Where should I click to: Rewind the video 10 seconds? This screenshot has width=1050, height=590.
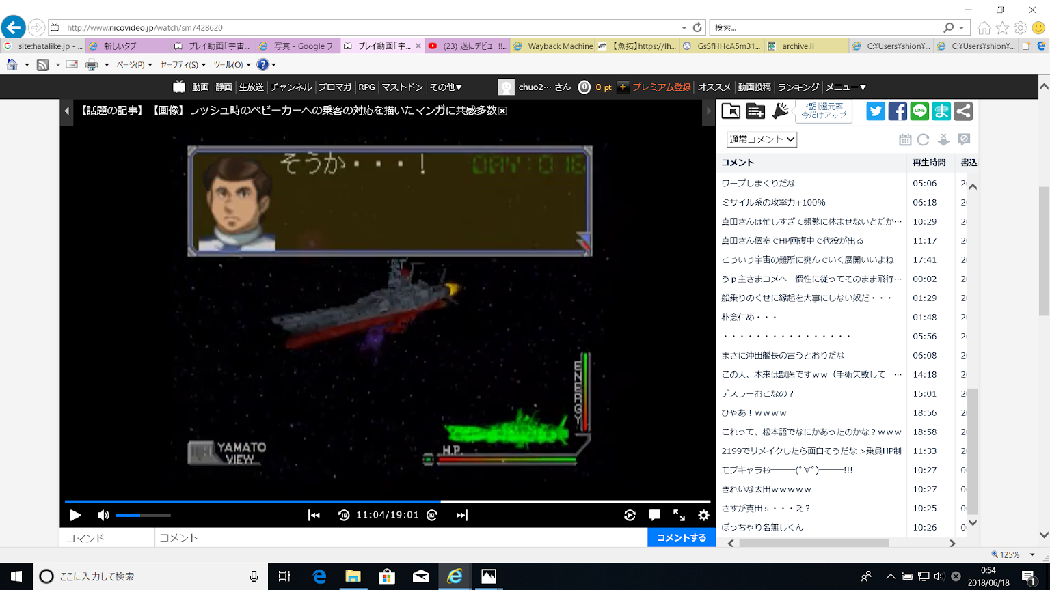pos(344,515)
